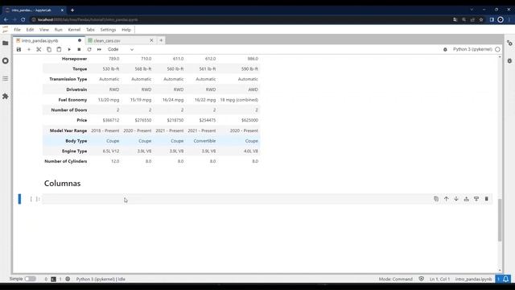515x290 pixels.
Task: Switch kernel via Python 3 (ipykernel) label
Action: pos(472,49)
